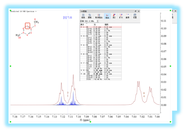
Task: Select the J(7-1) coupling row
Action: click(x=101, y=65)
